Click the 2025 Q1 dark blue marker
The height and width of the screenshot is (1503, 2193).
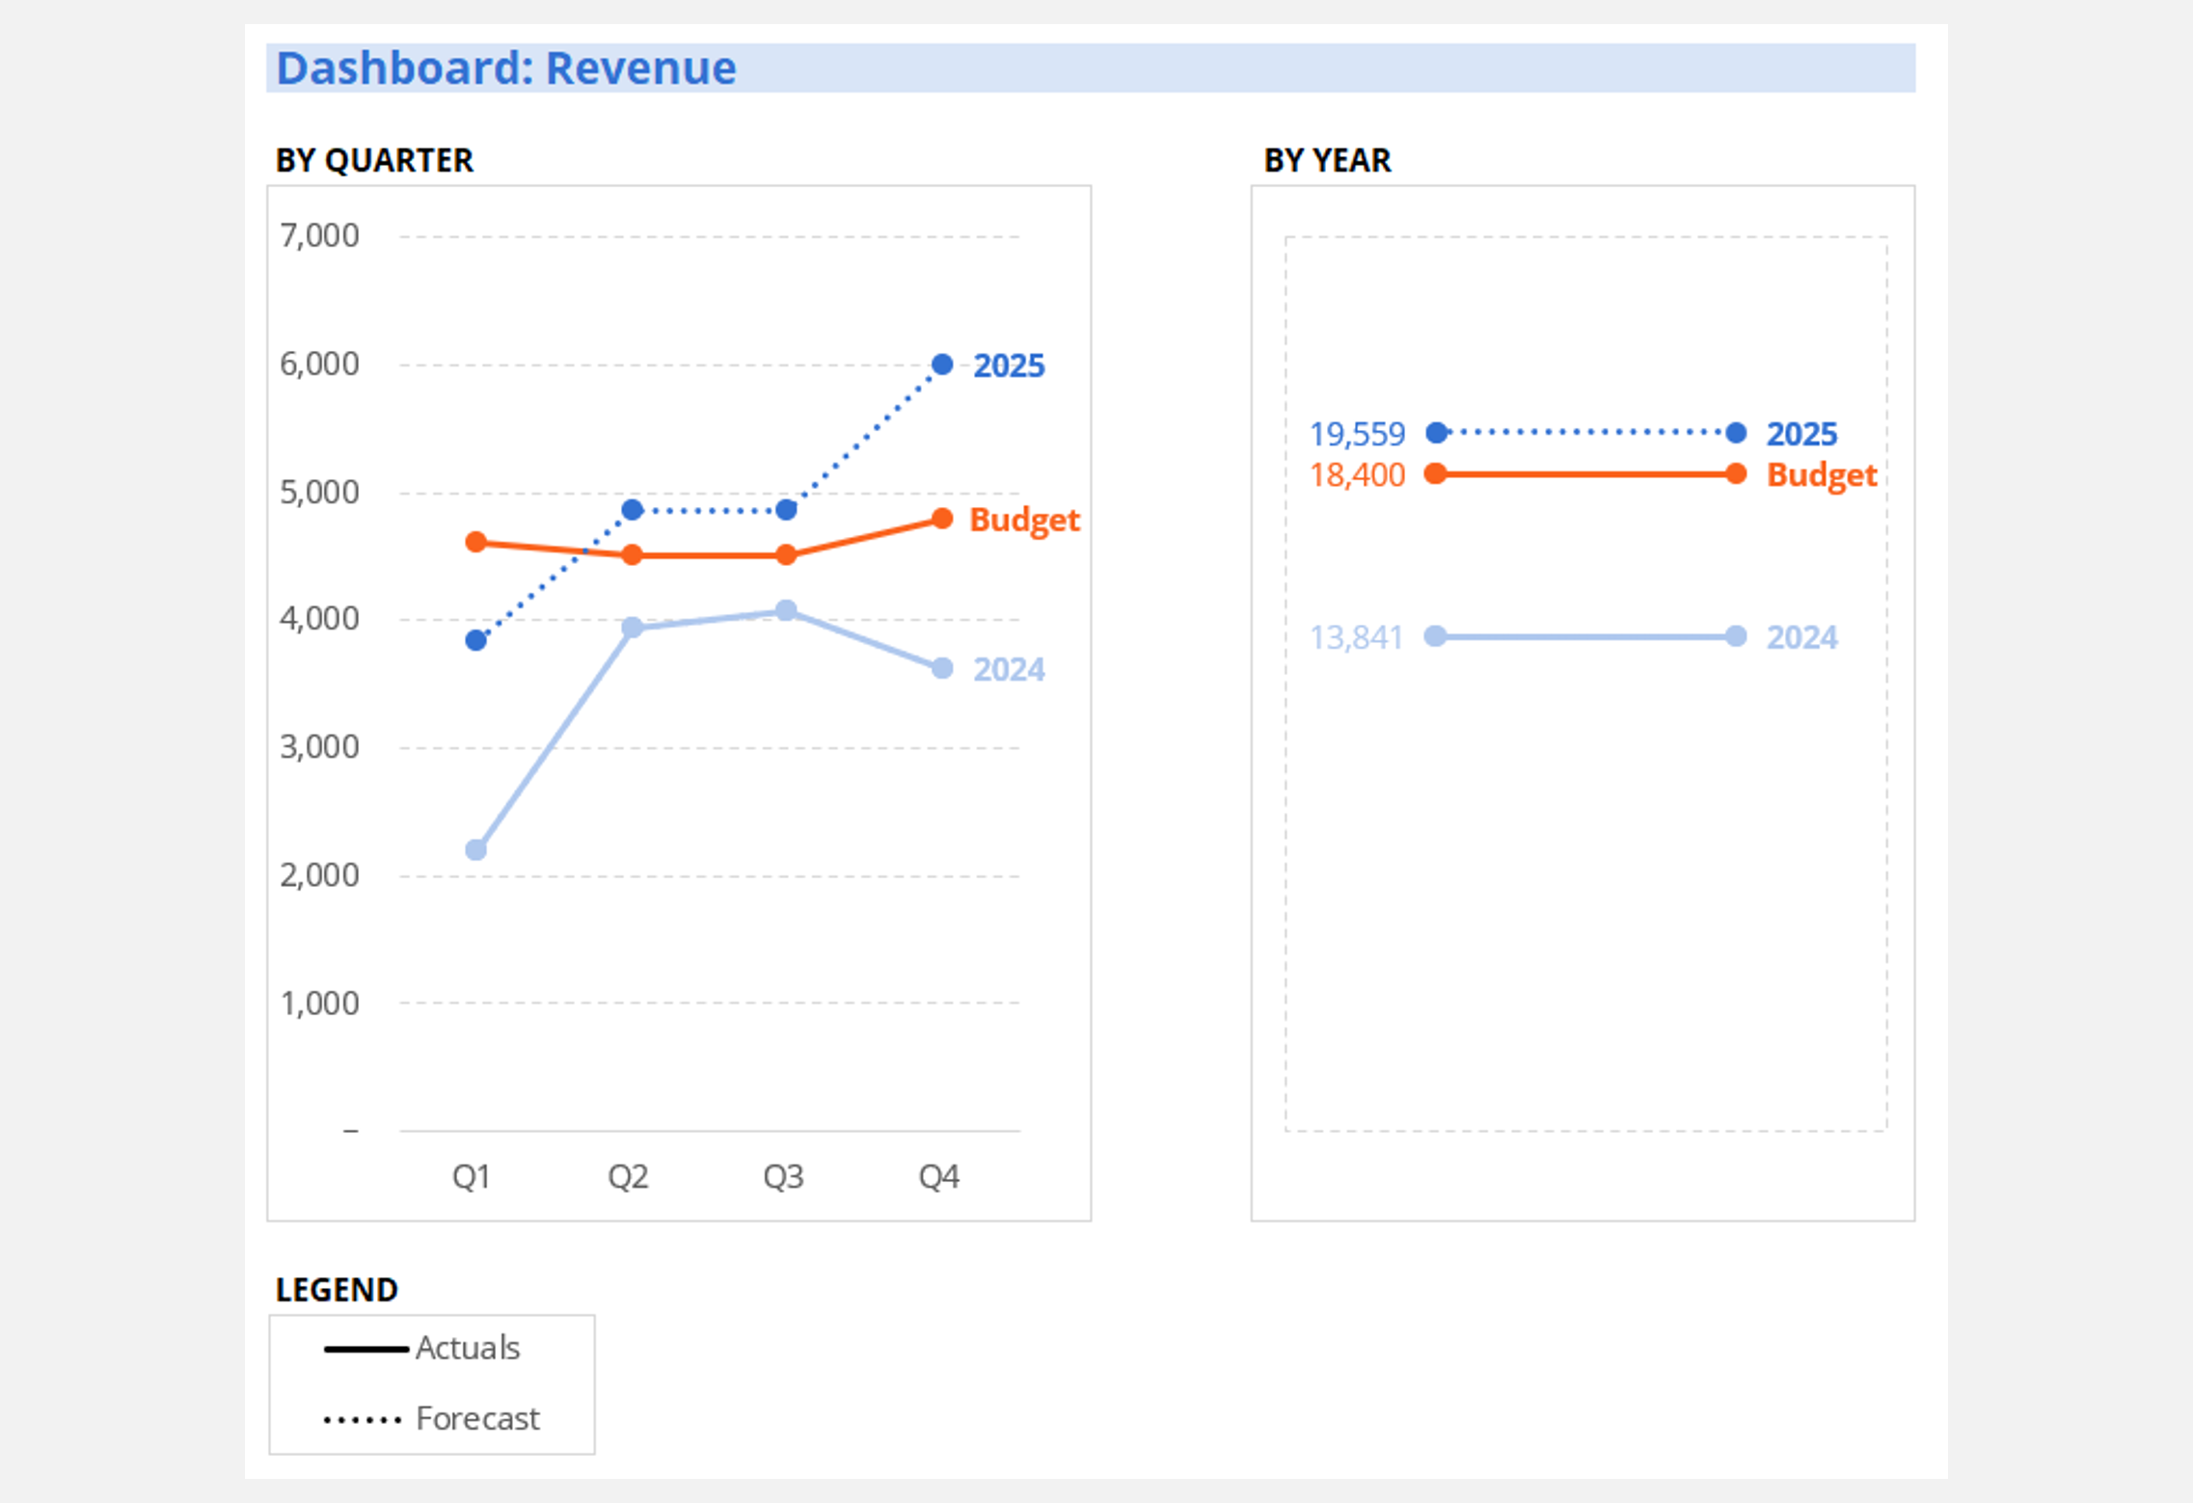point(475,640)
